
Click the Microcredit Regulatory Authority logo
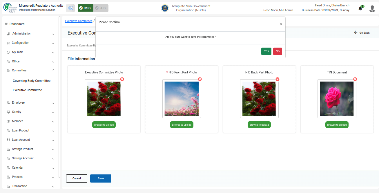coord(10,8)
